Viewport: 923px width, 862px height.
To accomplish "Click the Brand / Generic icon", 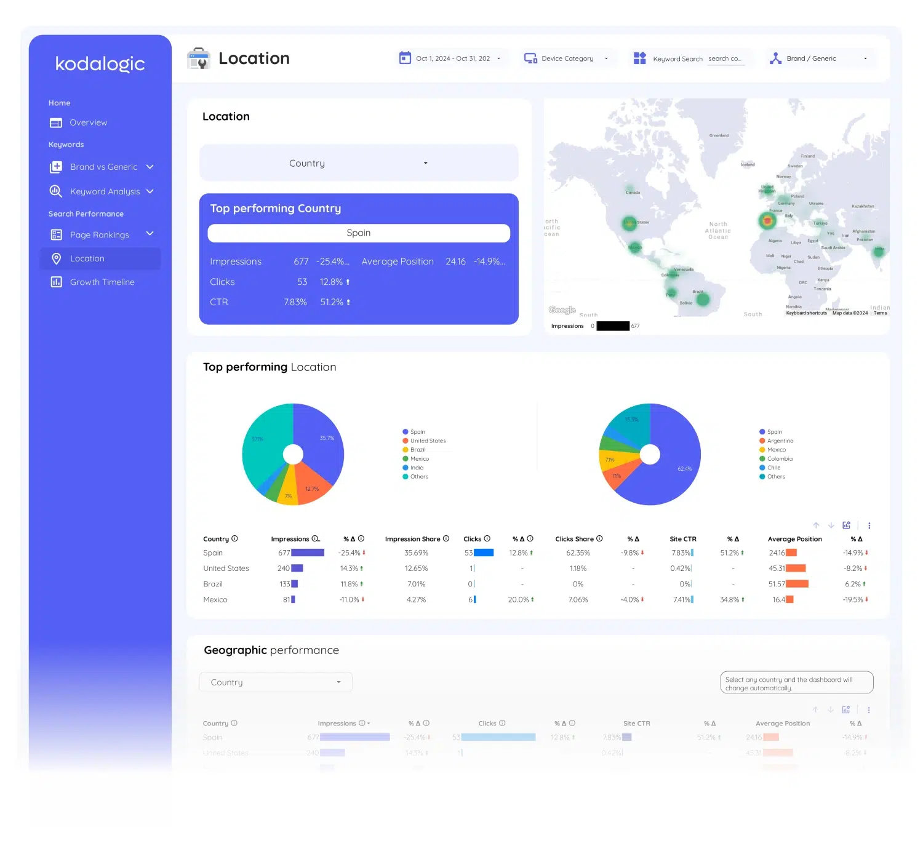I will [775, 58].
